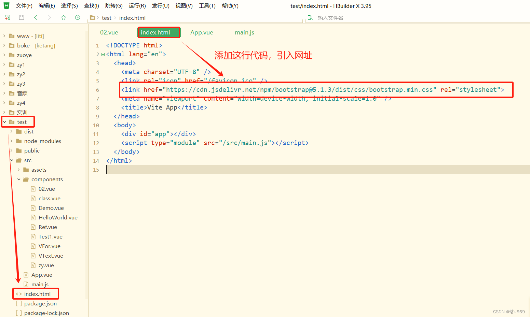Screen dimensions: 530x317
Task: Click the HBuilder X logo icon
Action: [6, 6]
